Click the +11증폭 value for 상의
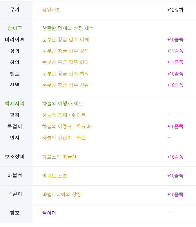196x227 pixels. tap(175, 51)
